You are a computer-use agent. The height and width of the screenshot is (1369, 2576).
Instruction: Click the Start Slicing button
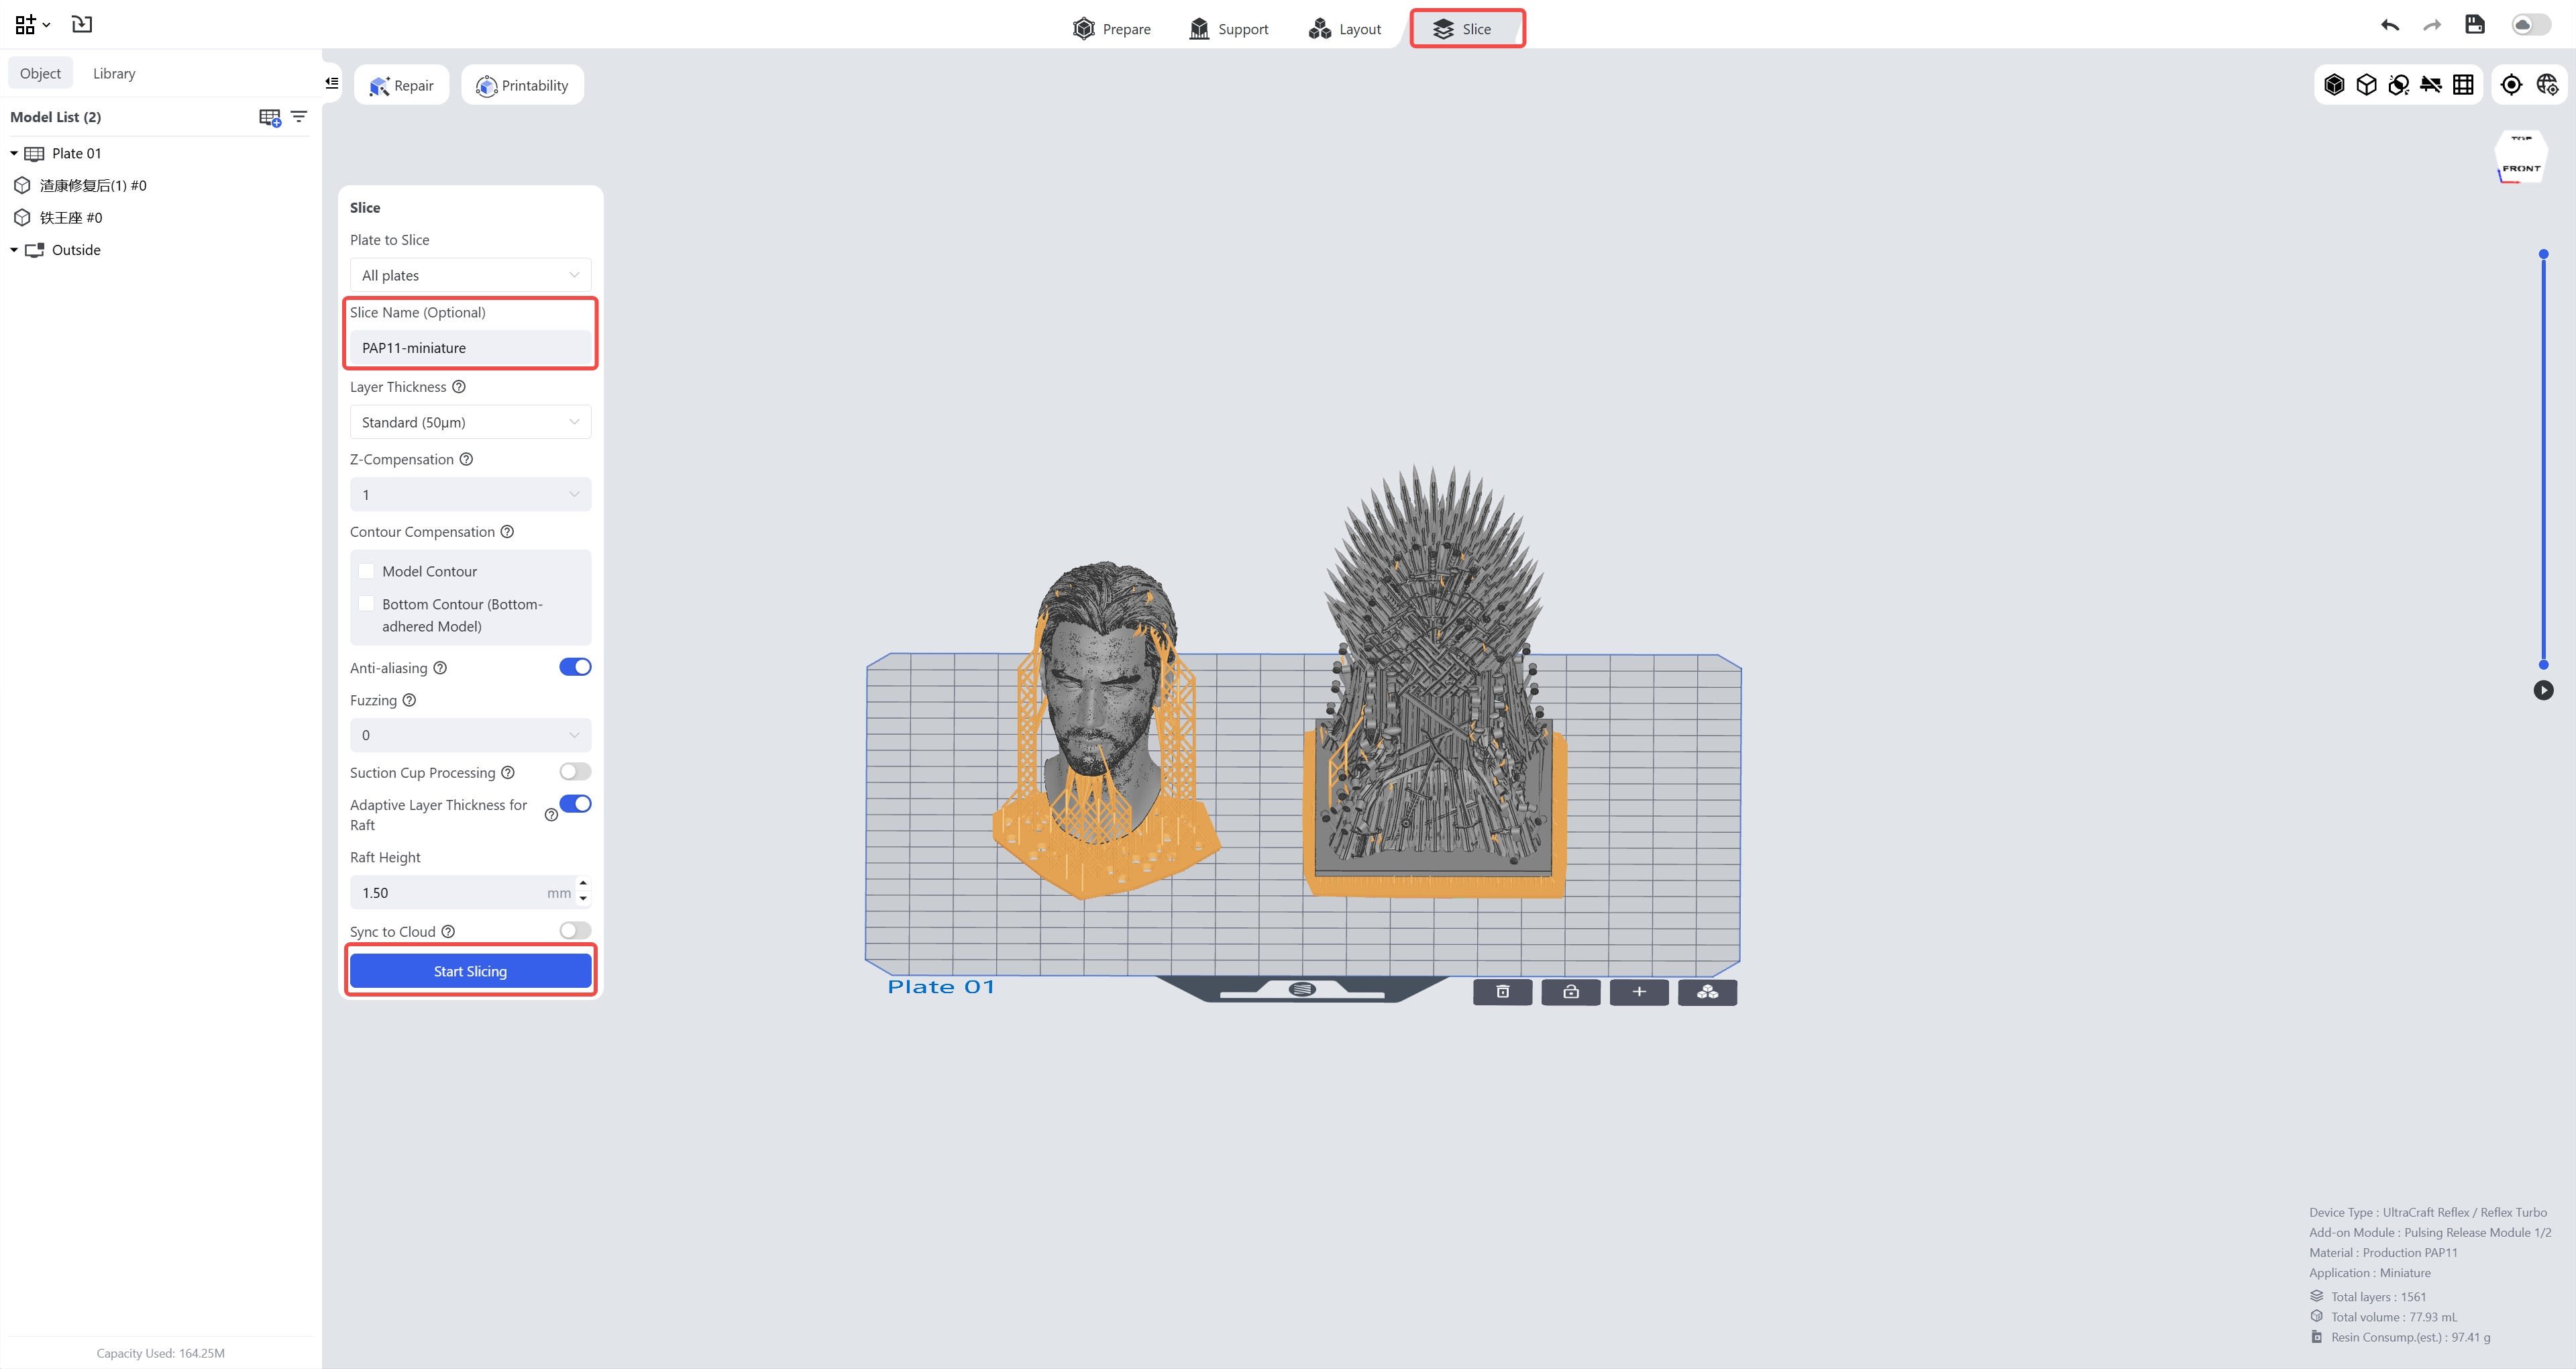coord(470,970)
